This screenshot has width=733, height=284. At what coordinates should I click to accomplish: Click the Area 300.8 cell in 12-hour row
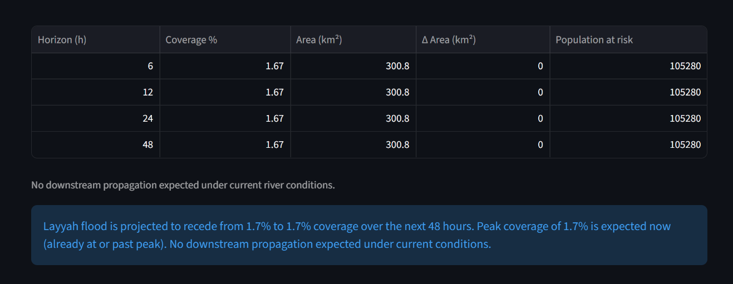(353, 92)
